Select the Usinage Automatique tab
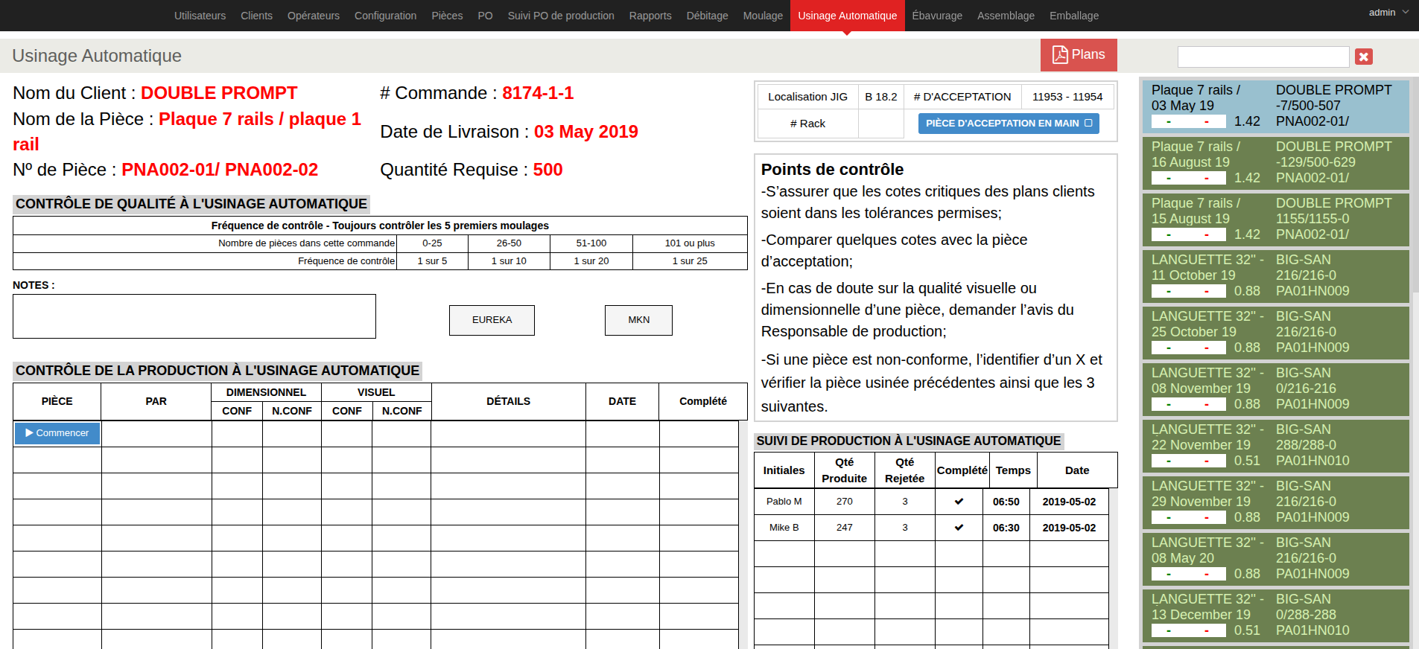This screenshot has width=1419, height=649. point(847,16)
